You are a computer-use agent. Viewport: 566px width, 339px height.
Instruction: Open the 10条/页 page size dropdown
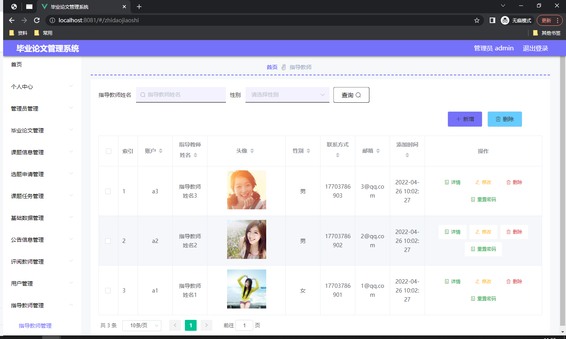(x=141, y=325)
